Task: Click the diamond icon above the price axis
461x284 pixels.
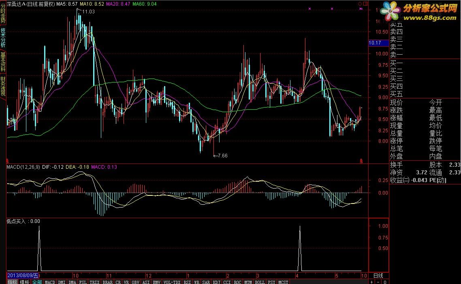Action: click(x=360, y=4)
